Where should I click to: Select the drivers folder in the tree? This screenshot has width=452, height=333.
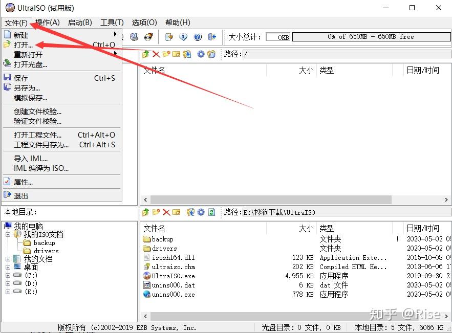click(x=46, y=251)
